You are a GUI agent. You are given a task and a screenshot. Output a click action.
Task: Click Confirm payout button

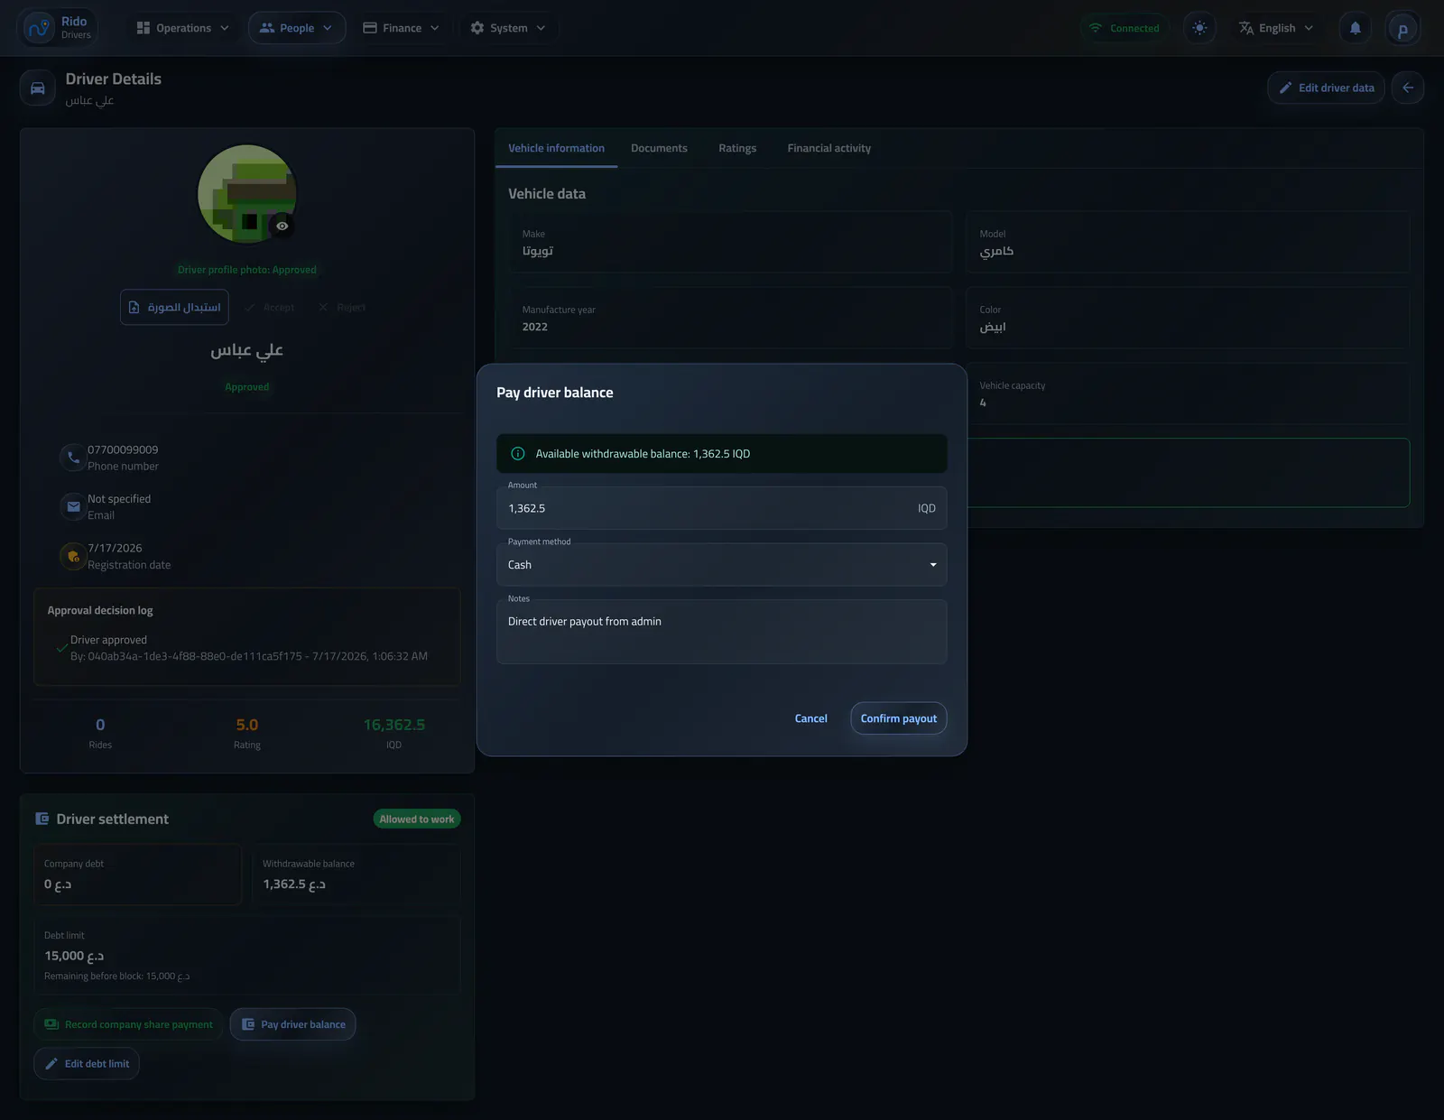[898, 718]
